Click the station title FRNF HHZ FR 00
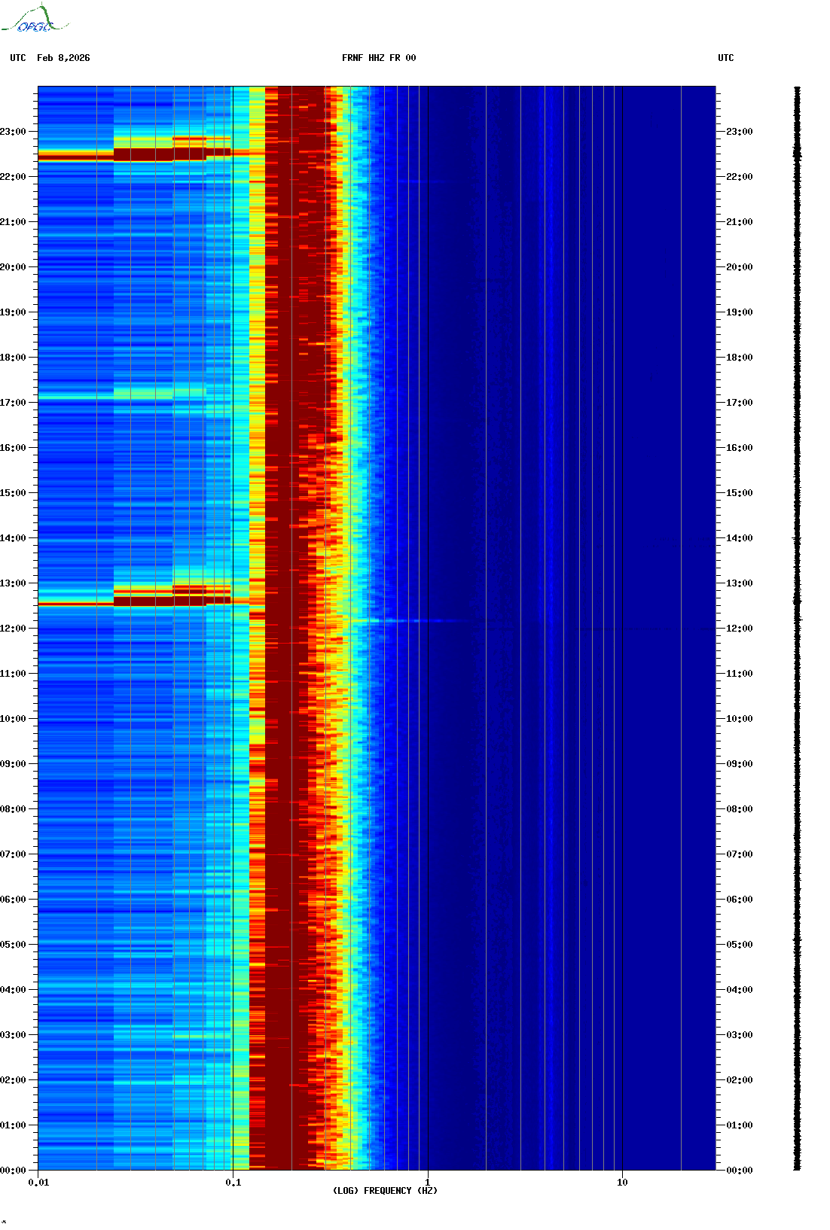This screenshot has height=1230, width=830. [378, 58]
